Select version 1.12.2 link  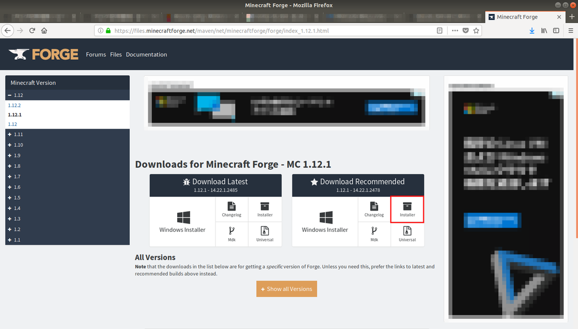(x=14, y=106)
